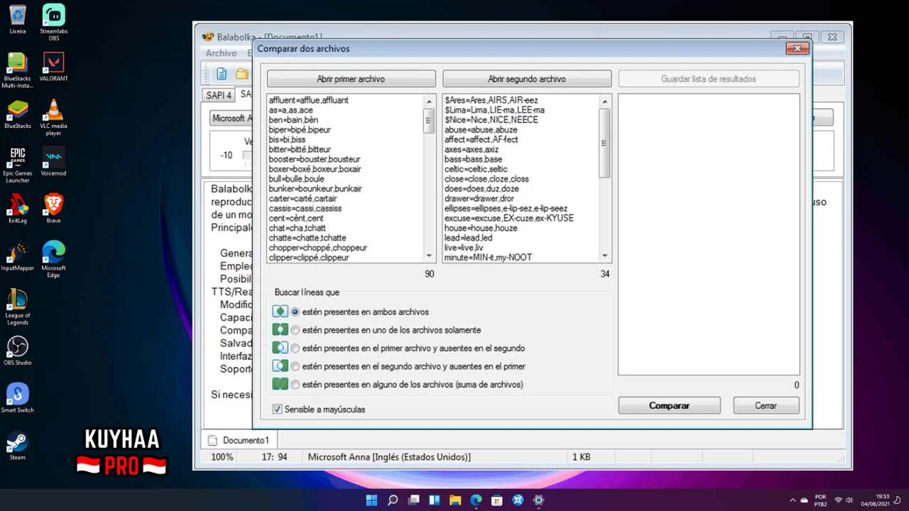Screen dimensions: 909x511
Task: Click up arrow of second file list scrollbar
Action: [605, 101]
